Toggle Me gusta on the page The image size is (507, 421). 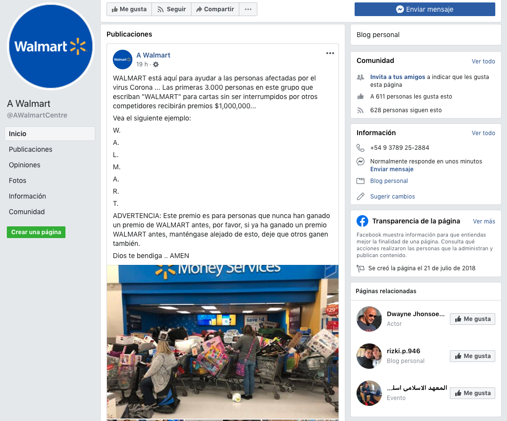[129, 9]
